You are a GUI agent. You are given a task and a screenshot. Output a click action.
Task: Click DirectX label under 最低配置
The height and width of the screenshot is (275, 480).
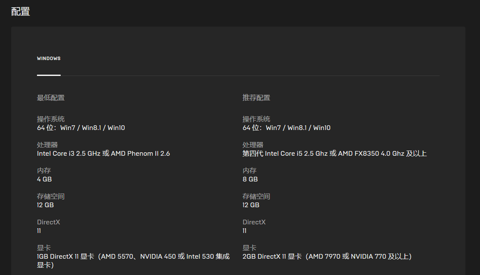(48, 222)
